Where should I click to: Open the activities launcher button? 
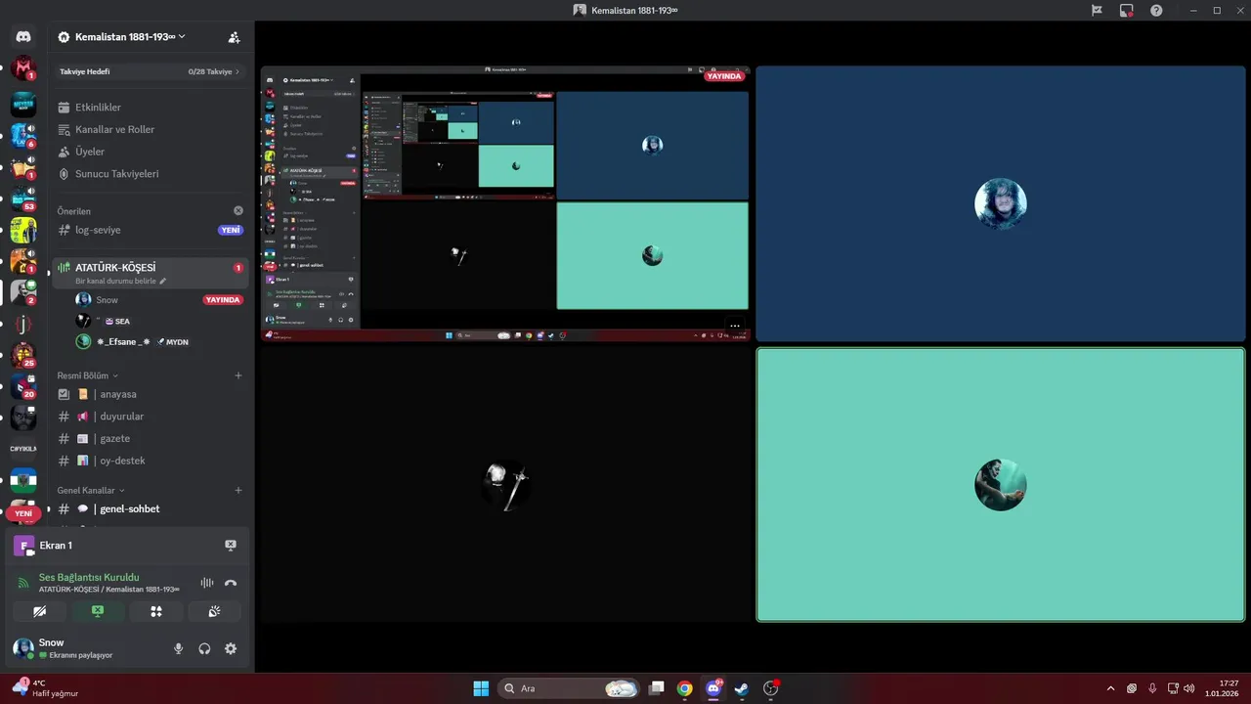[x=155, y=611]
